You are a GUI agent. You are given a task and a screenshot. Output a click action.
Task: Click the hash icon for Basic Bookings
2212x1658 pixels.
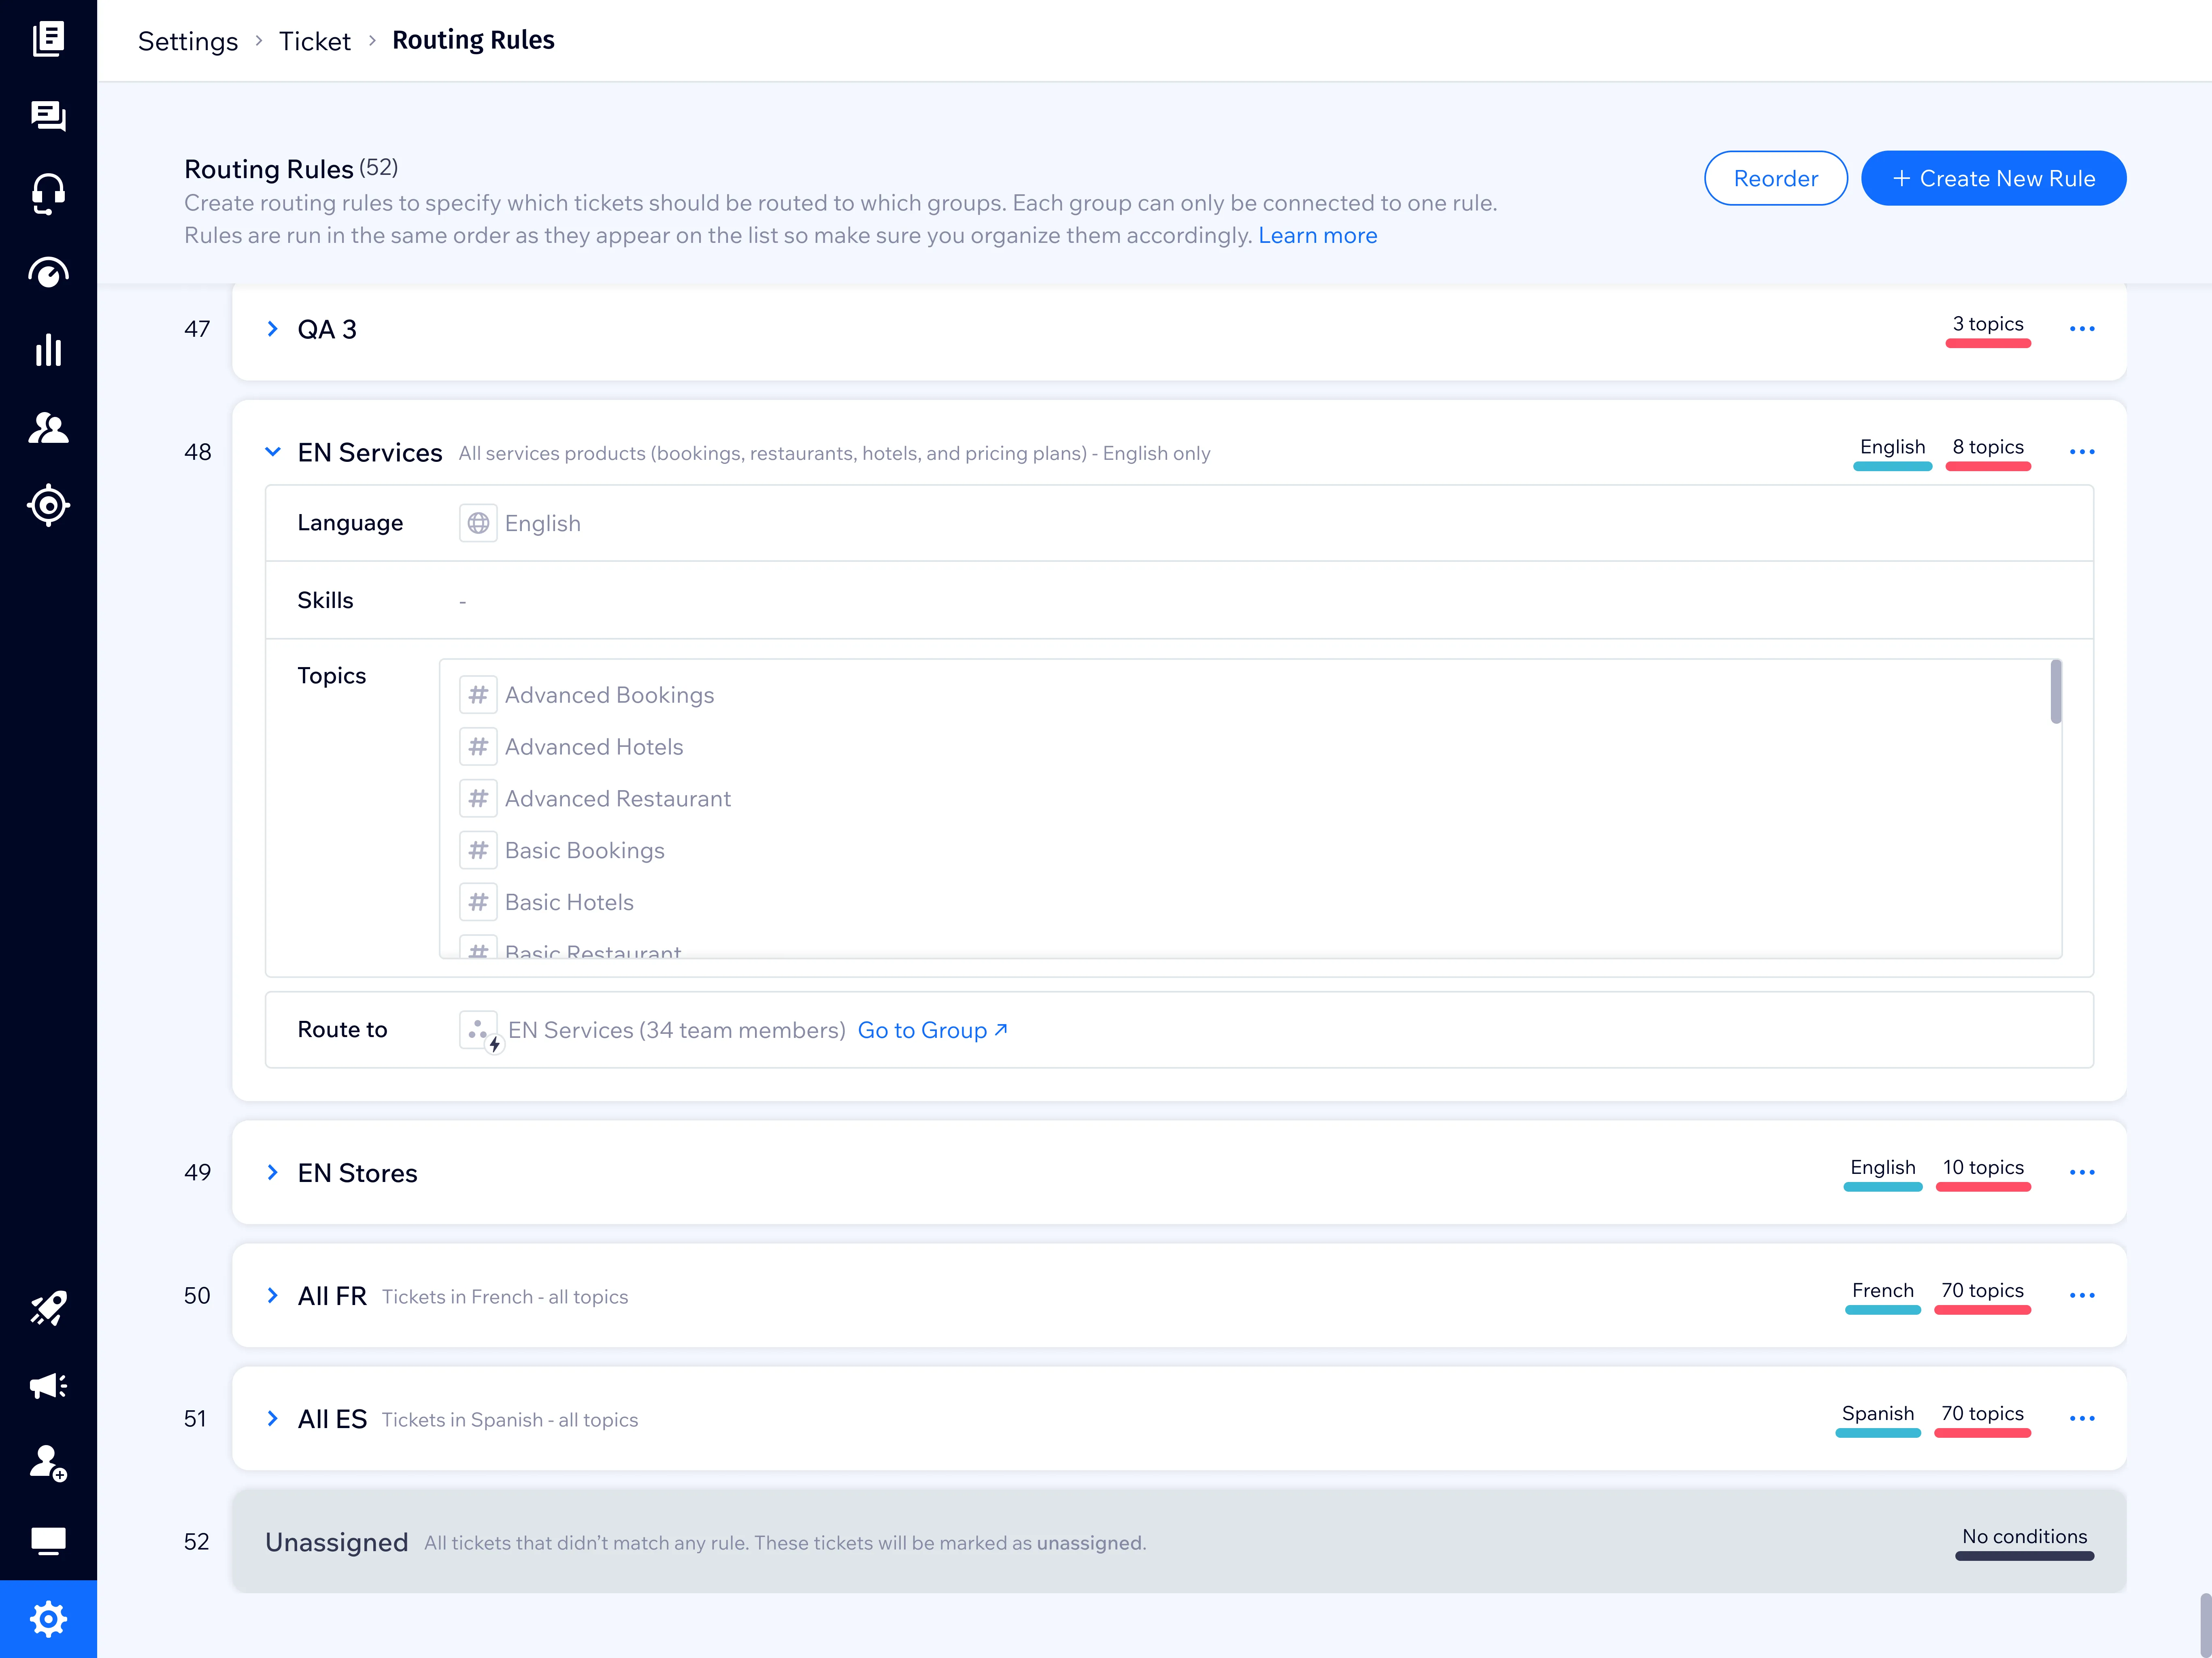[x=478, y=850]
